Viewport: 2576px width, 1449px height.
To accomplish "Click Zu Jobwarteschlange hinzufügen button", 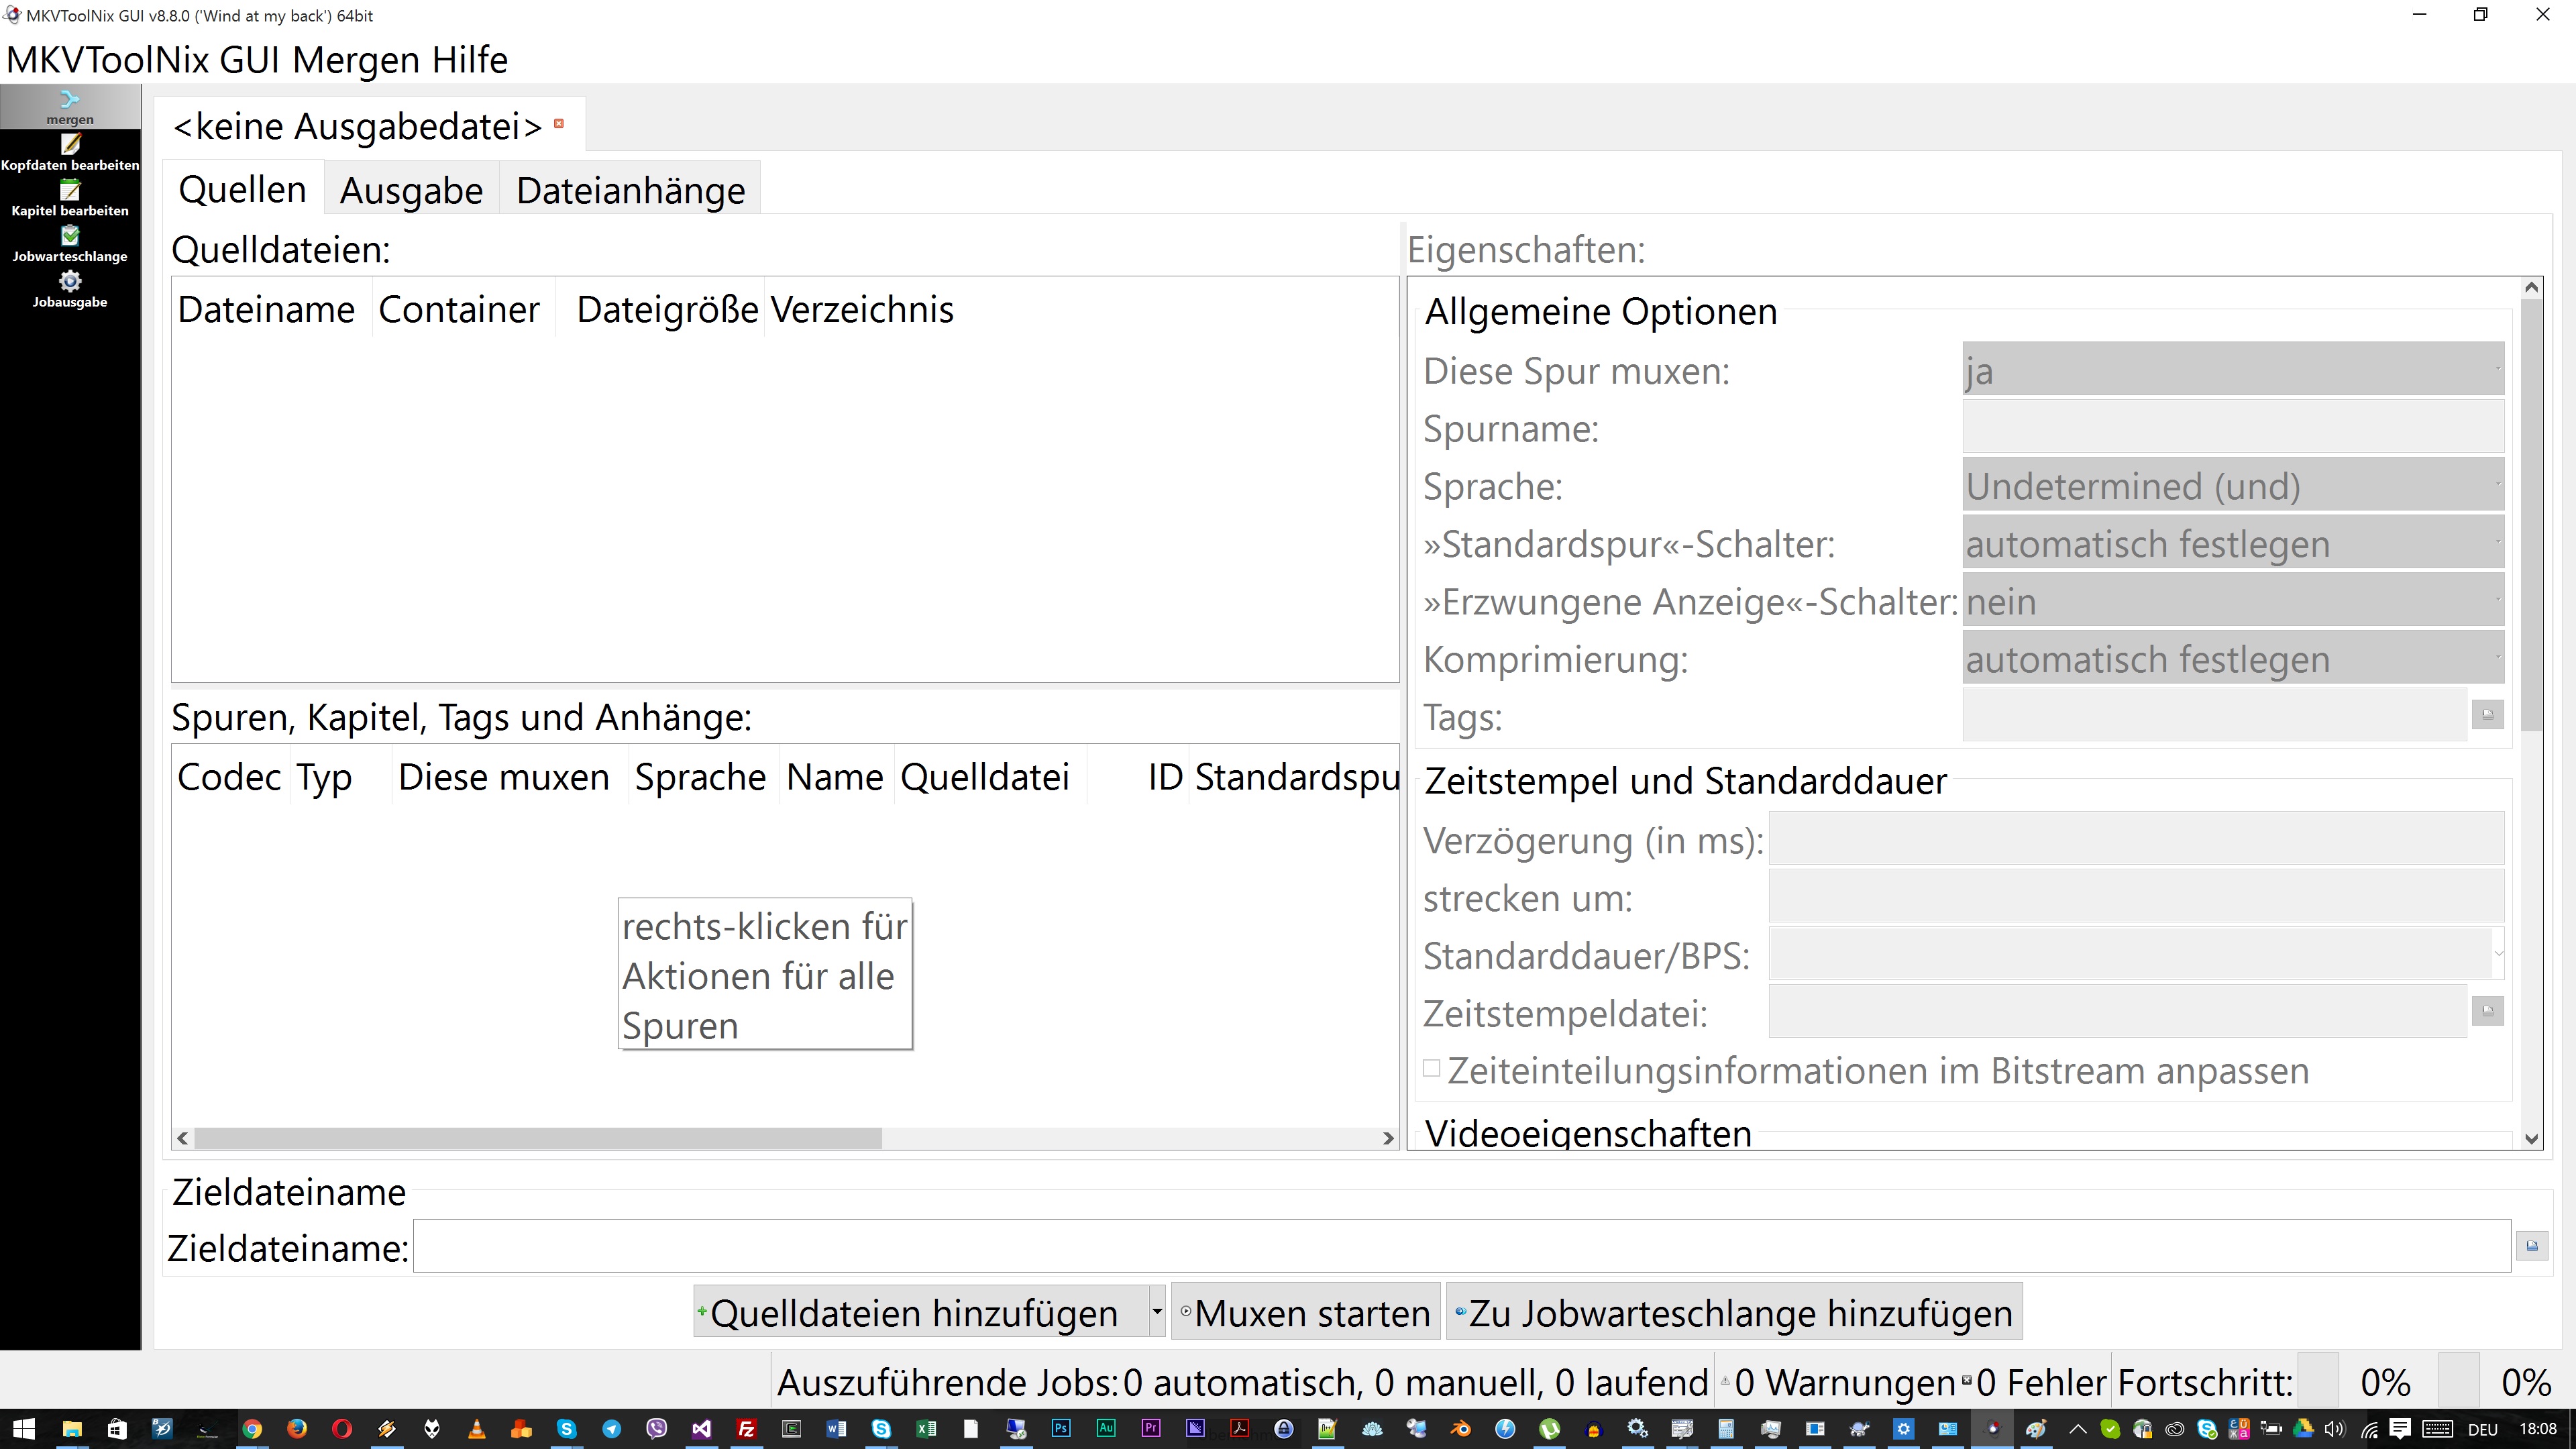I will 1735,1311.
